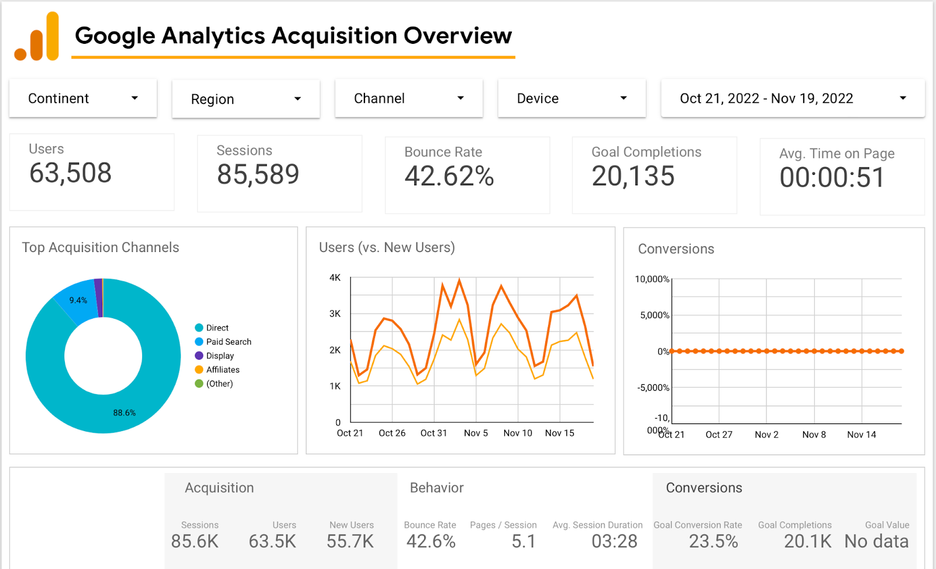The height and width of the screenshot is (569, 936).
Task: Click the New Users column header
Action: tap(351, 525)
